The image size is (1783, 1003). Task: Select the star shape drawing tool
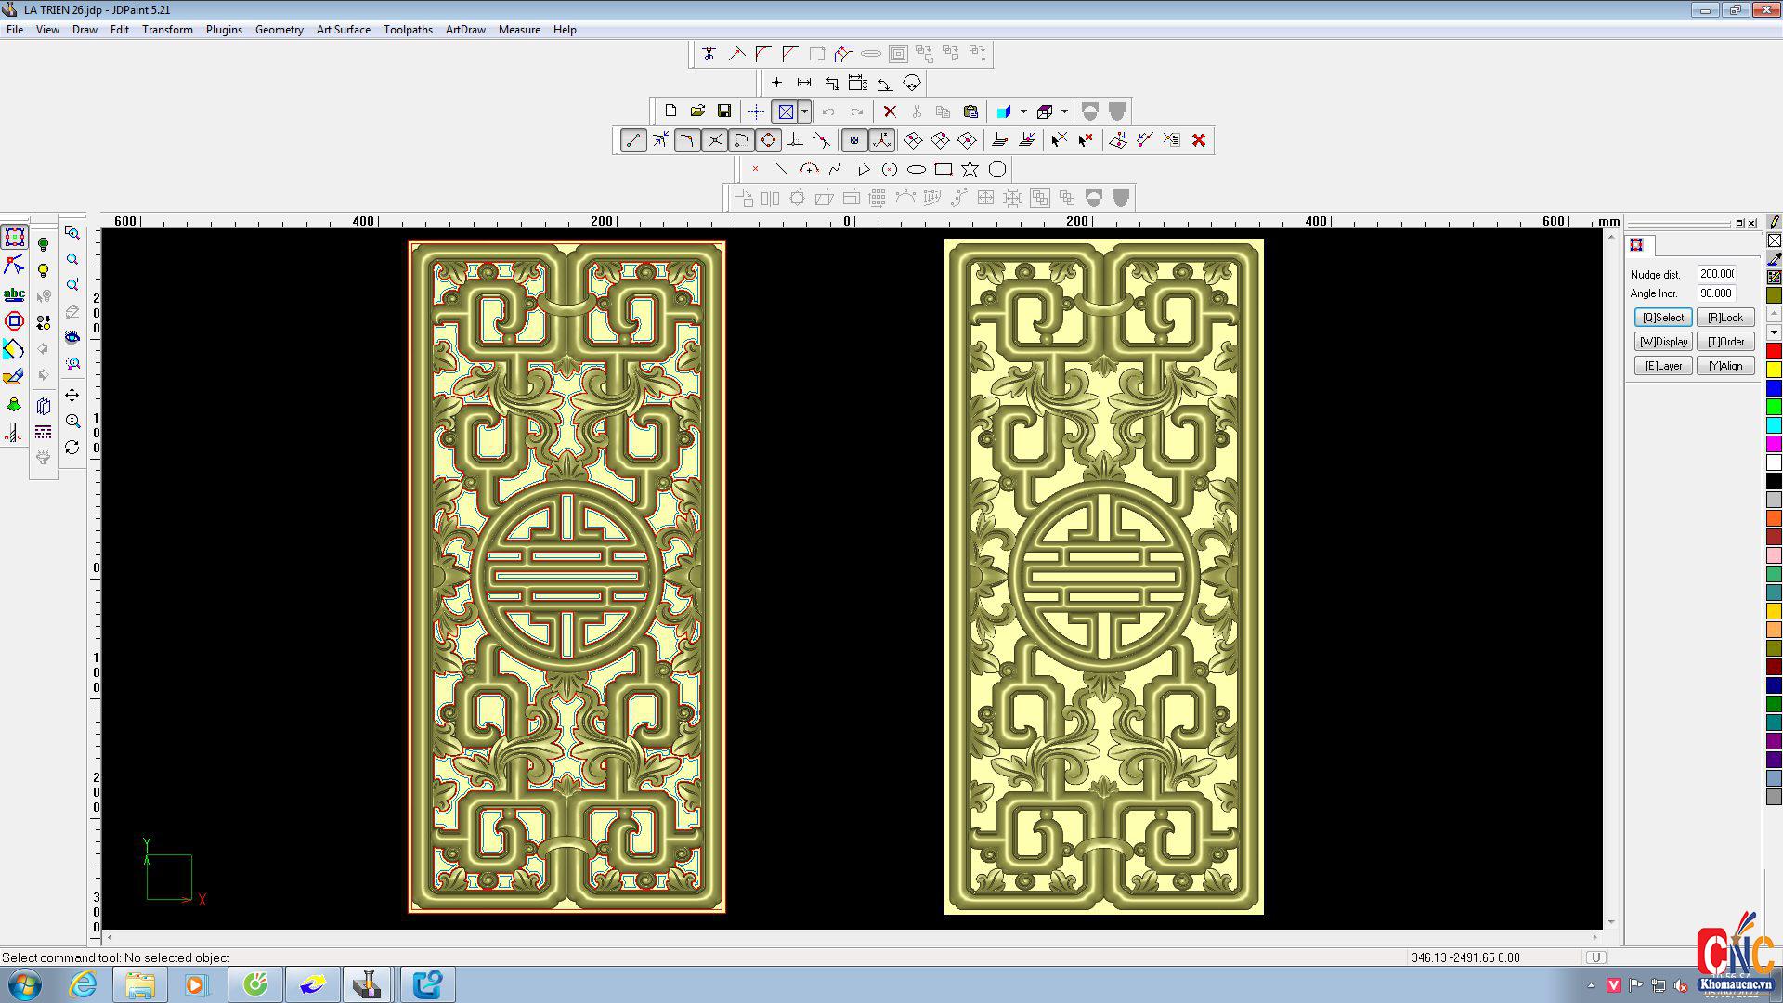[970, 169]
